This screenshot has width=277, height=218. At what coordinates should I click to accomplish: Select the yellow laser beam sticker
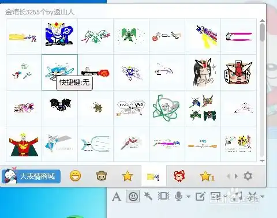(x=24, y=36)
